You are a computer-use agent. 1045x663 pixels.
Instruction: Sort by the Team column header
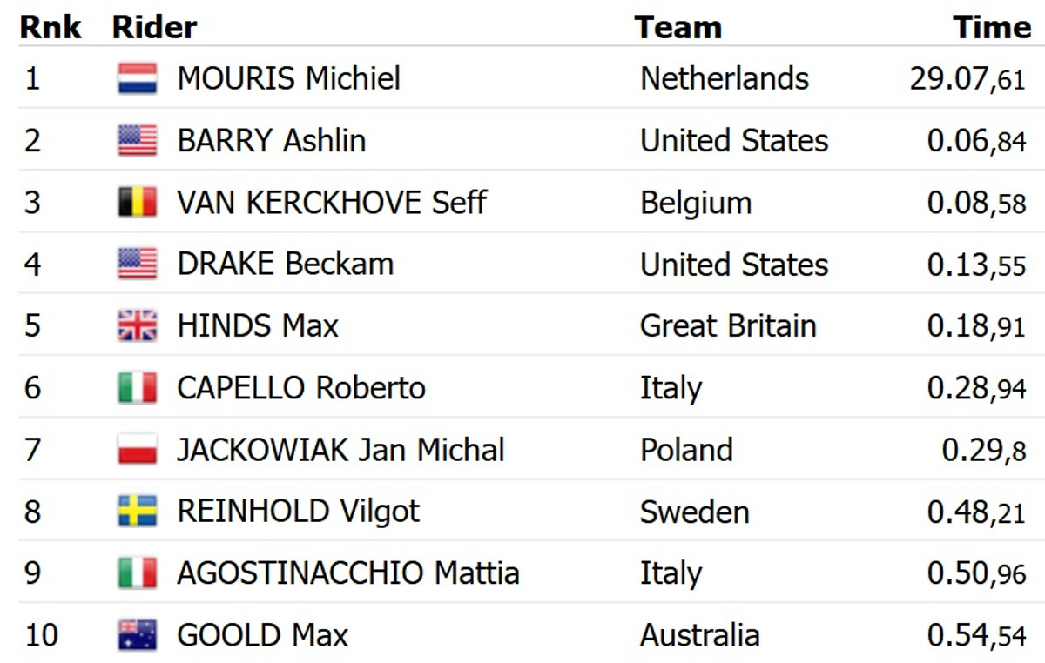pyautogui.click(x=678, y=28)
